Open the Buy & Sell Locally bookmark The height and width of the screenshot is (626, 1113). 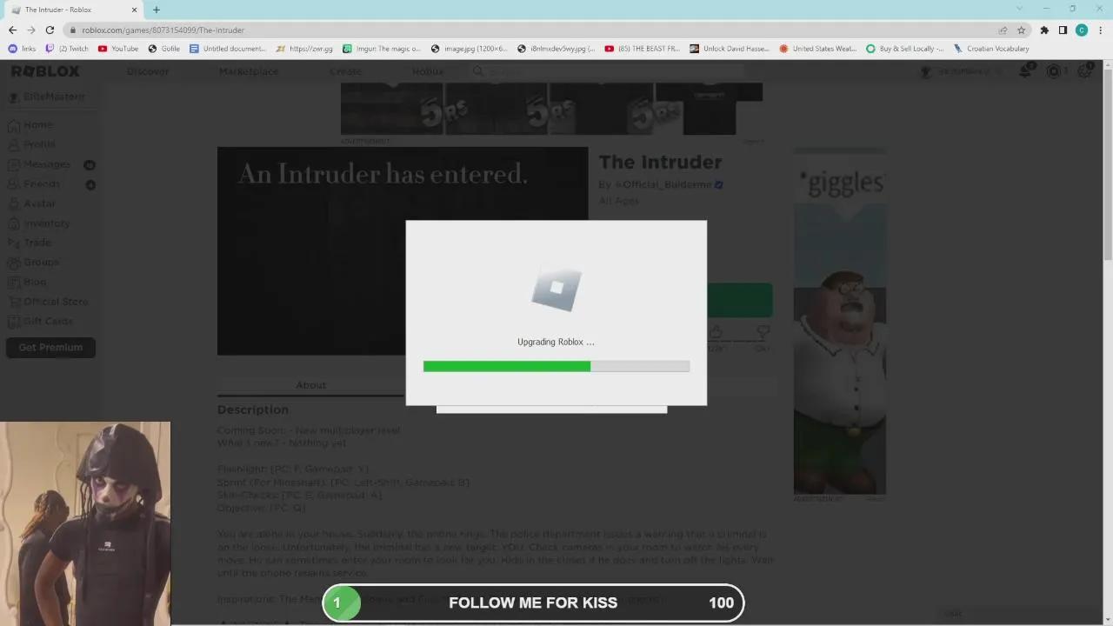[x=905, y=49]
